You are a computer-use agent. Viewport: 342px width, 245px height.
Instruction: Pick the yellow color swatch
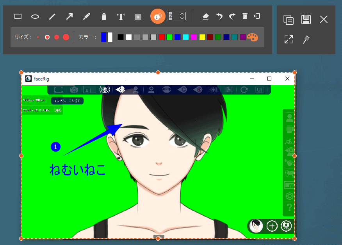[x=202, y=37]
